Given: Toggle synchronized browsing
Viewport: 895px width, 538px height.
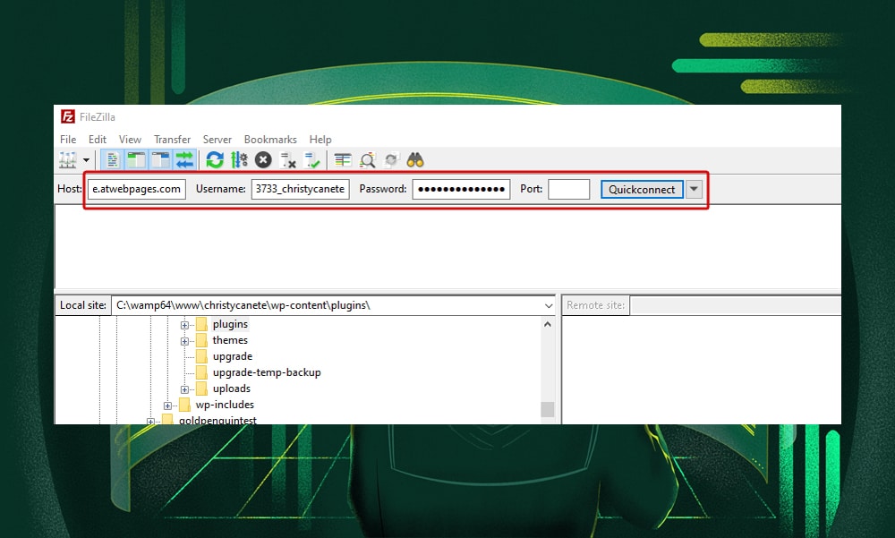Looking at the screenshot, I should tap(389, 159).
